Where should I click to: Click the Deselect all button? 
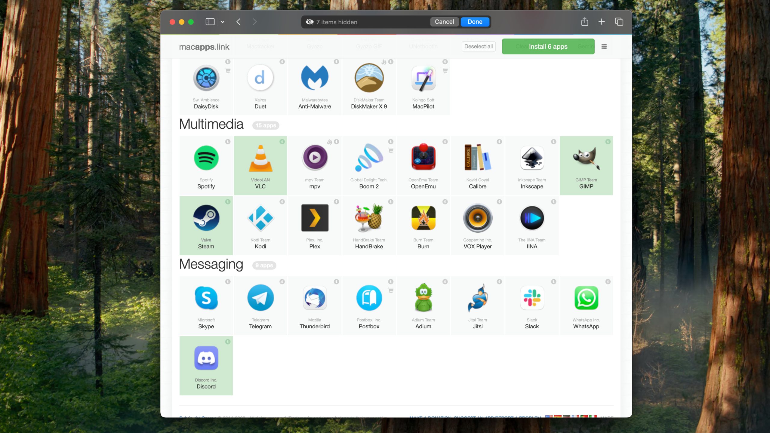coord(478,46)
